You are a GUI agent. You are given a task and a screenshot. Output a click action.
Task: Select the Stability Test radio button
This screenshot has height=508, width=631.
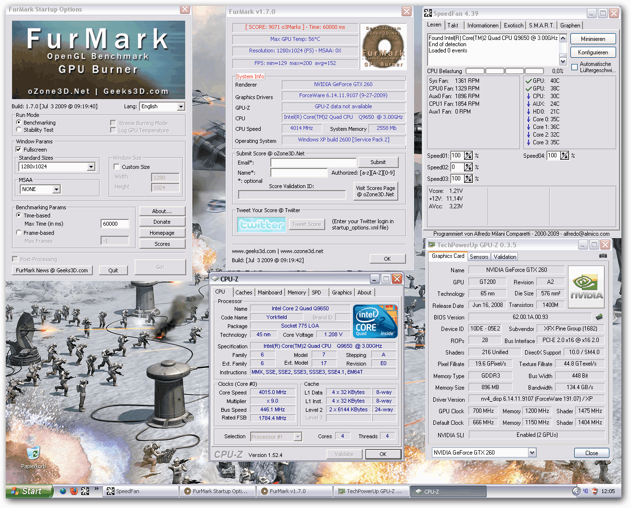(19, 130)
